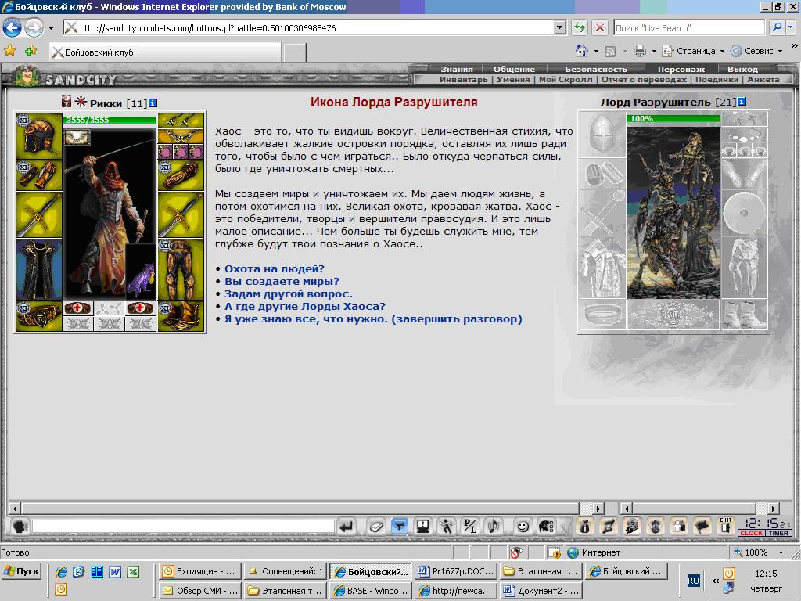This screenshot has width=801, height=601.
Task: Switch to CLOCK mode
Action: pos(752,533)
